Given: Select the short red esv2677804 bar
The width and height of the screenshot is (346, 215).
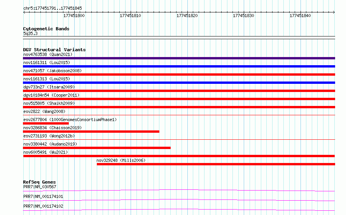Looking at the screenshot, I should [46, 123].
